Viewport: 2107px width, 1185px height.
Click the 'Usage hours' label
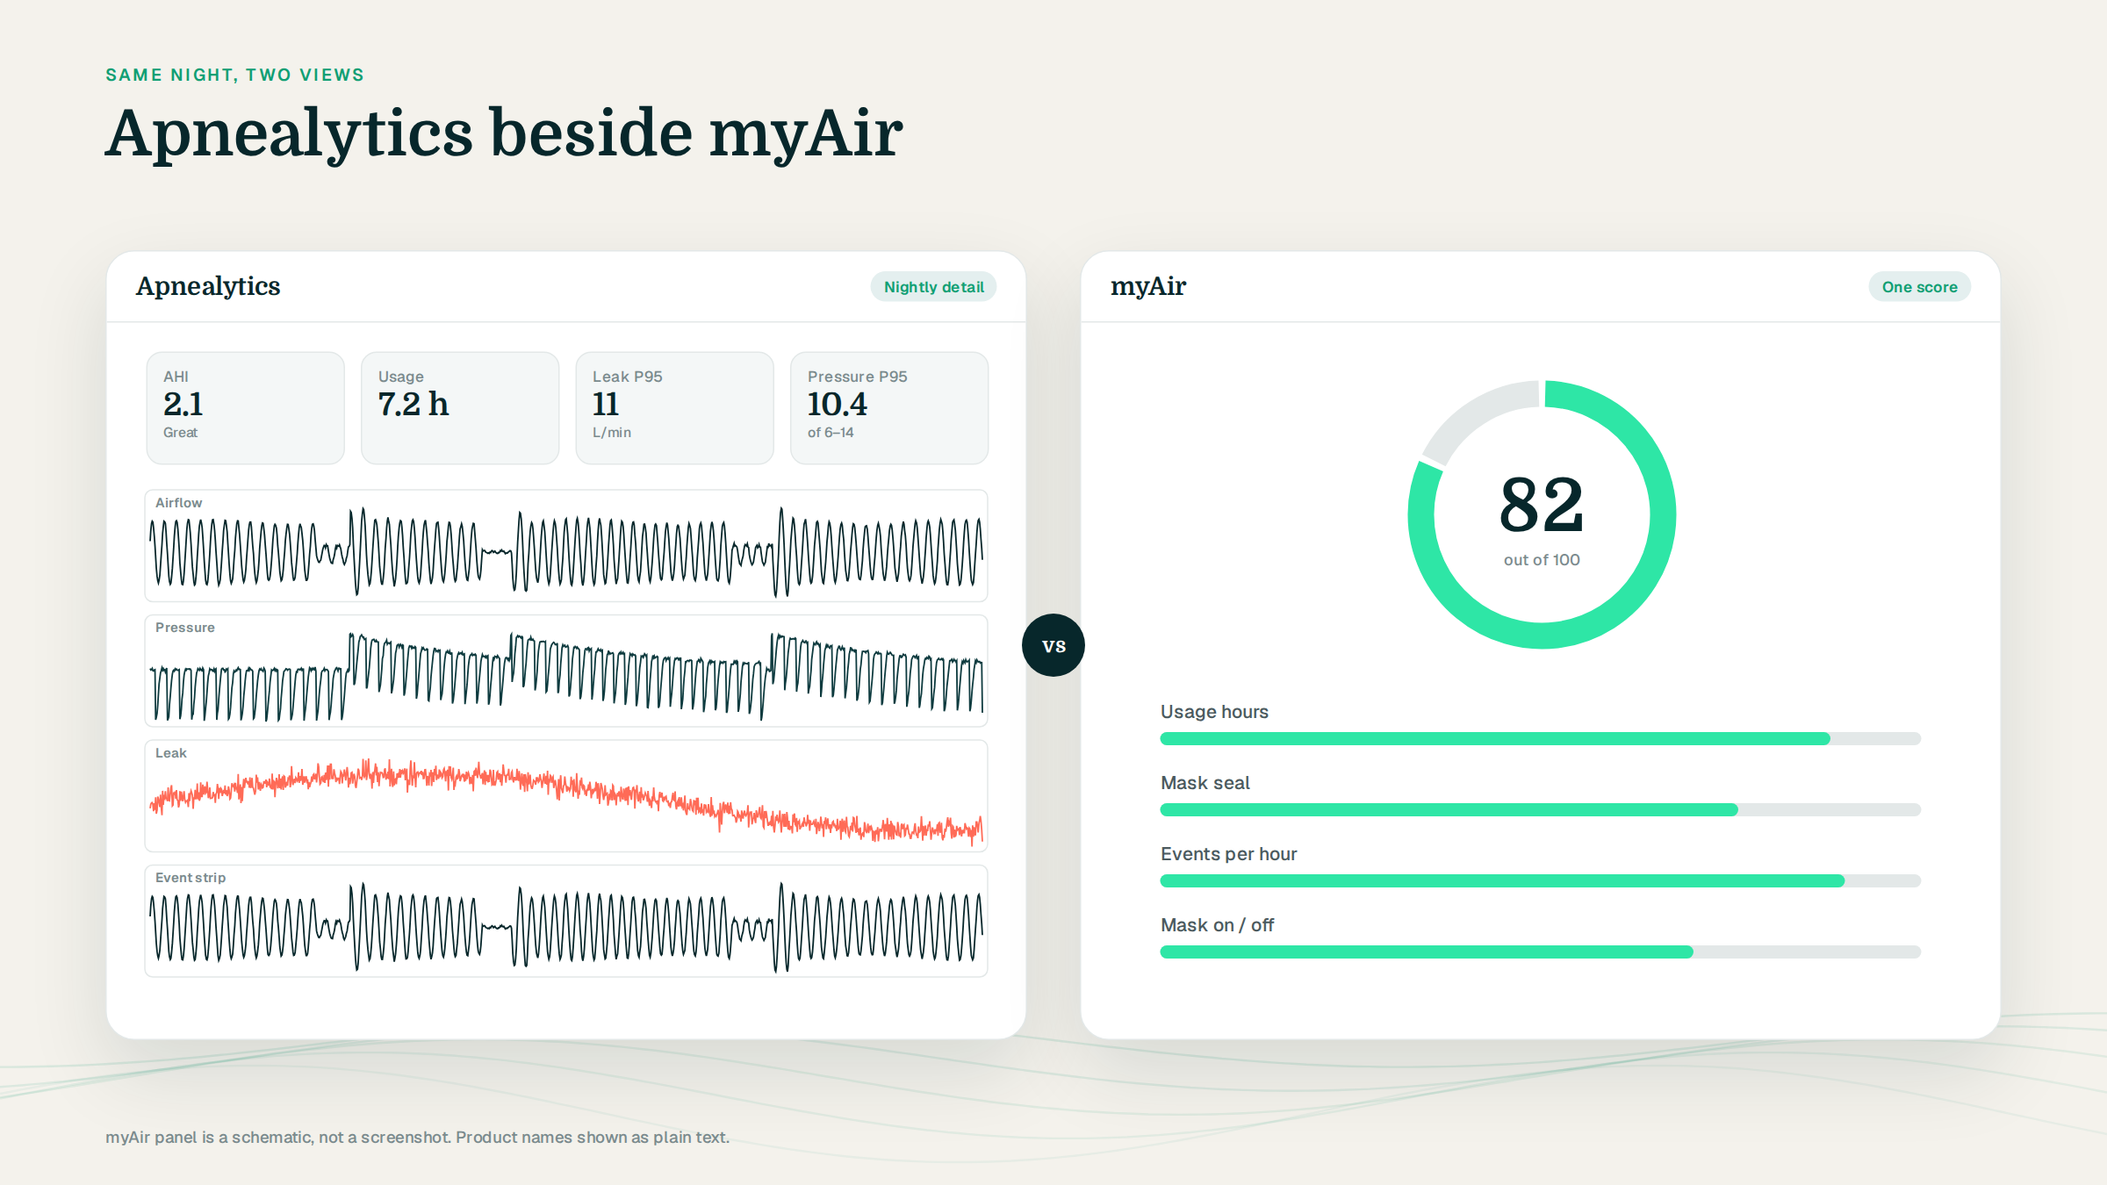1214,712
